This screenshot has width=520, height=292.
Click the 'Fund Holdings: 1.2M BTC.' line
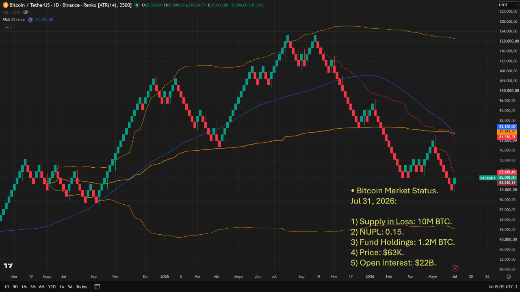click(x=403, y=242)
